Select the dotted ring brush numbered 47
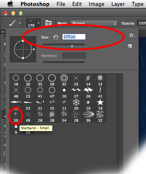 click(x=52, y=92)
